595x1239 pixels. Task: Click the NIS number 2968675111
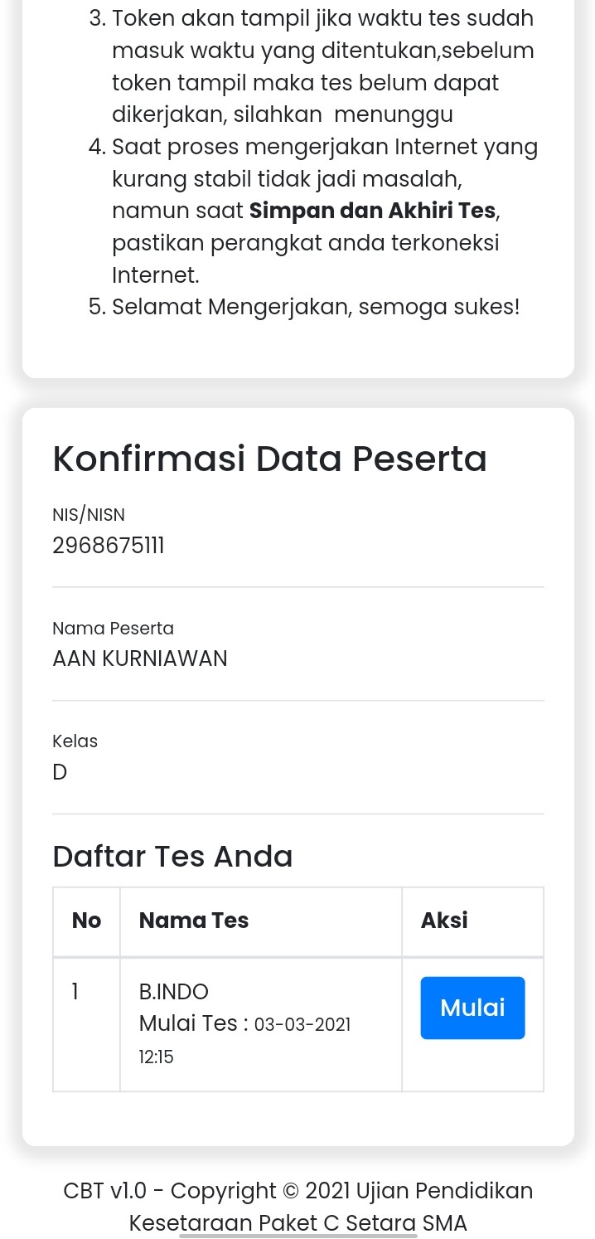pos(109,546)
